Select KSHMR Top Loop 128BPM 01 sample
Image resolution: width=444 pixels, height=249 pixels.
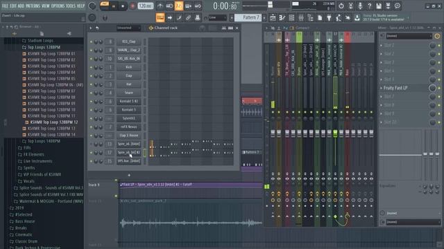49,54
